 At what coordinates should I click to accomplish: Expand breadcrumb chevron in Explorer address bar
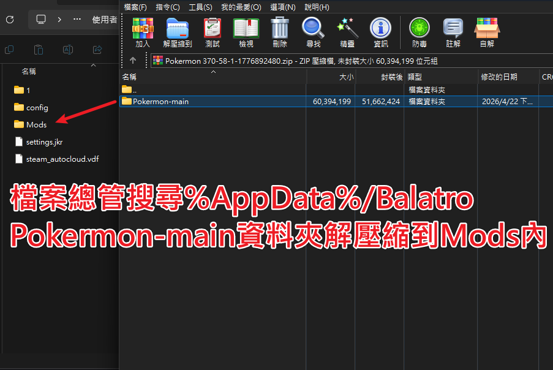(59, 20)
